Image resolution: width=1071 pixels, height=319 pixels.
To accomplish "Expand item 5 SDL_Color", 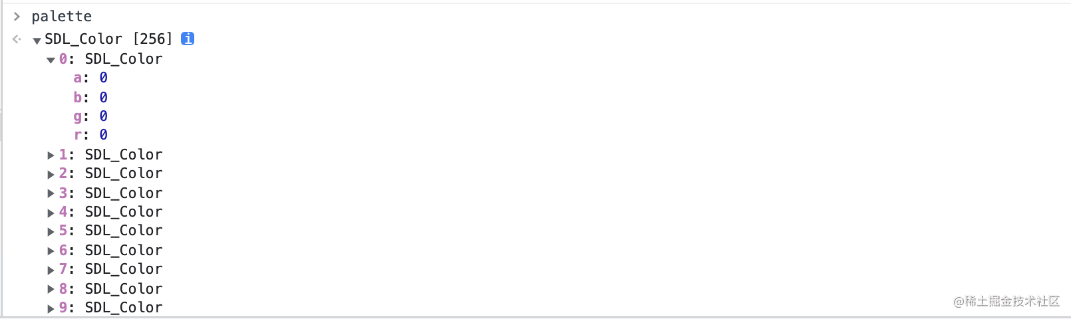I will pos(51,231).
